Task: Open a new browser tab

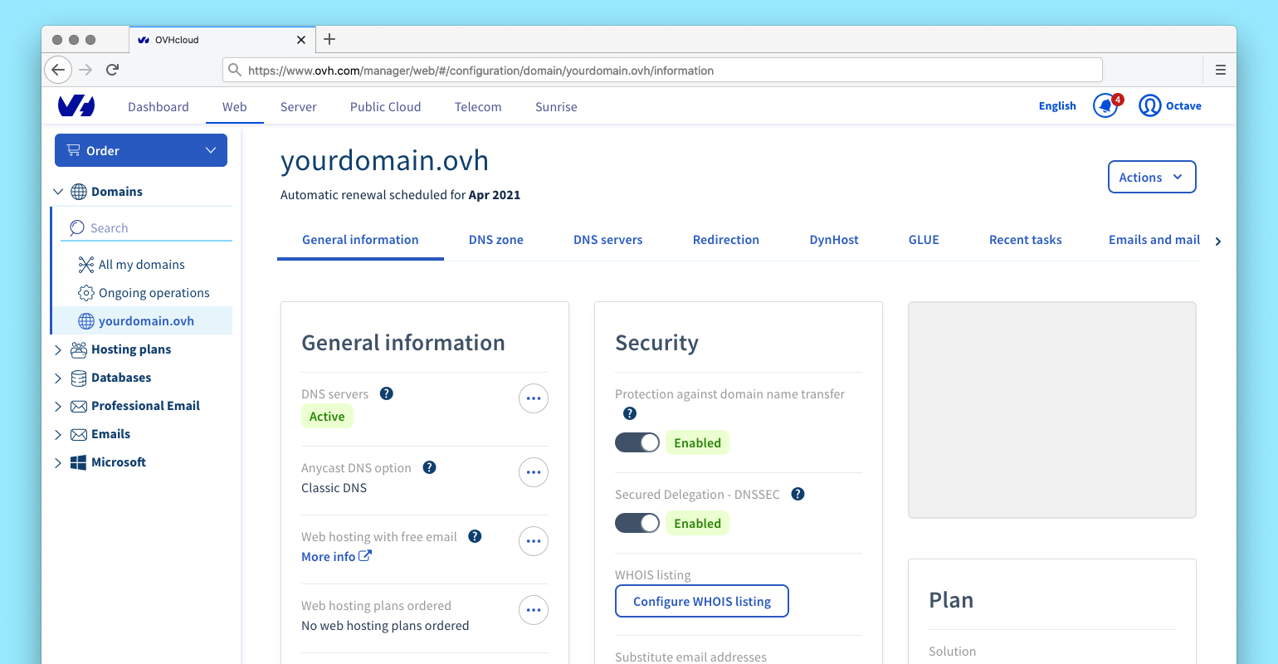Action: 329,39
